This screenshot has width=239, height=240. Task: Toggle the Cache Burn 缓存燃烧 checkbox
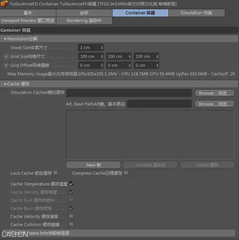coord(71,208)
